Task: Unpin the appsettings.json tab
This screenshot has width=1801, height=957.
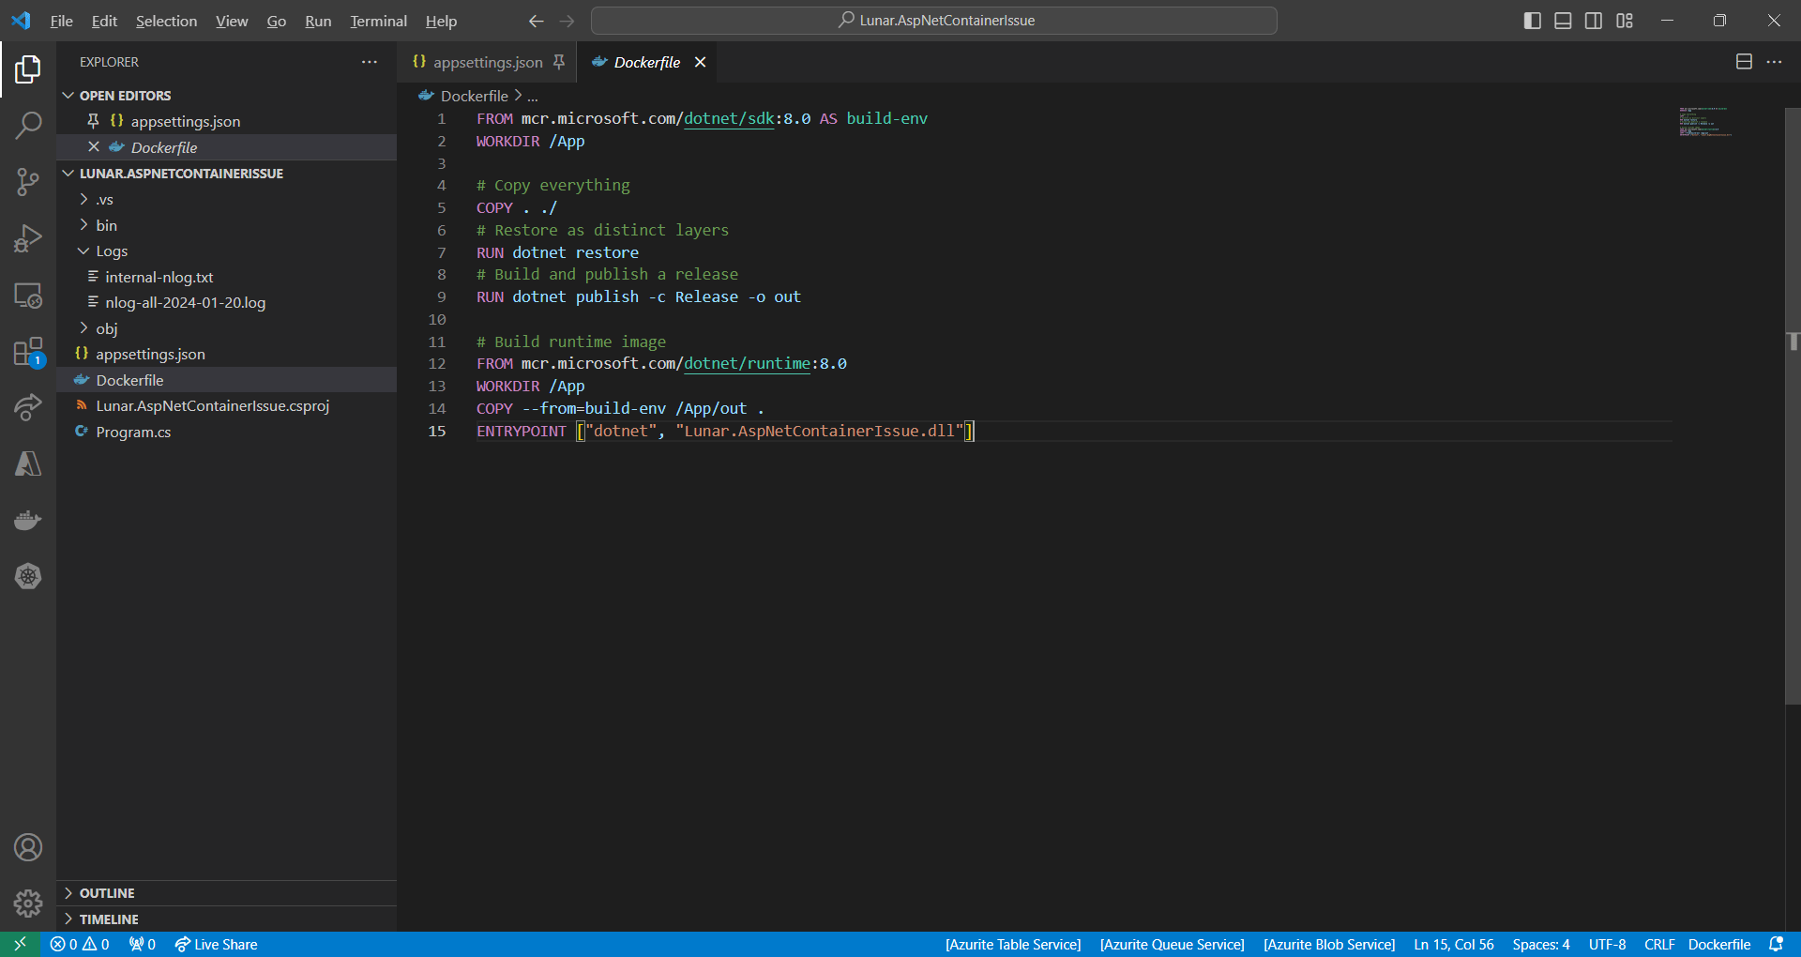Action: point(559,62)
